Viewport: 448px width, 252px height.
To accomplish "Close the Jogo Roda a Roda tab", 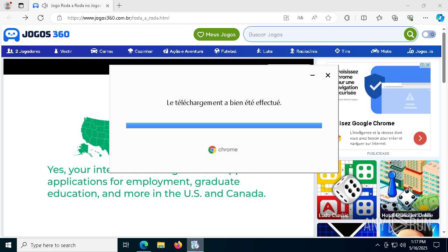I will pyautogui.click(x=107, y=6).
